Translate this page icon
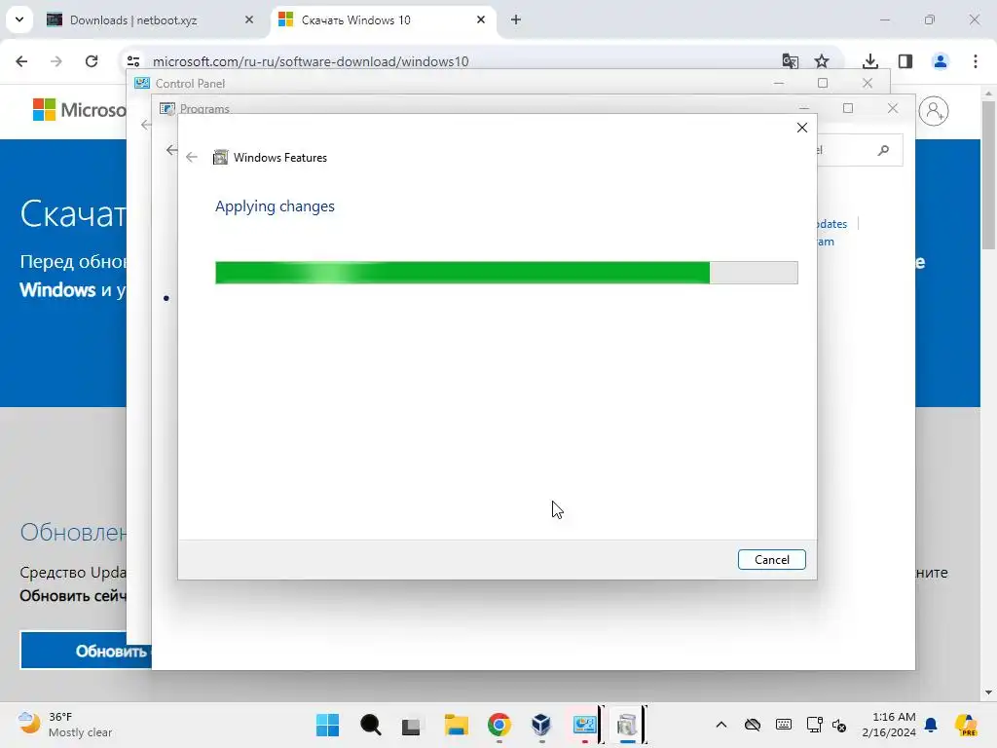 [790, 61]
